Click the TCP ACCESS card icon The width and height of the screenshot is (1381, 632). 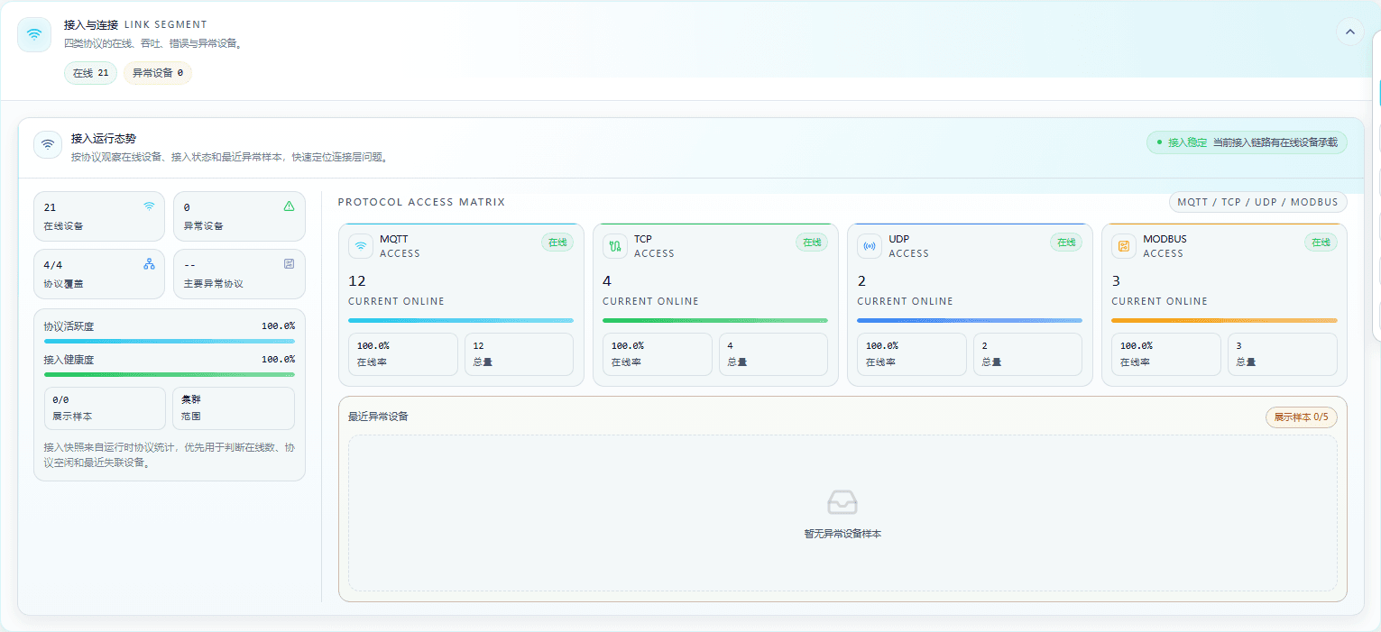(615, 246)
